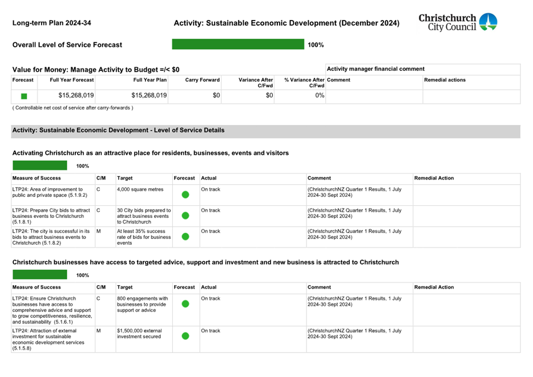
Task: Click the 100% bar under Activating Christchurch heading
Action: 40,166
